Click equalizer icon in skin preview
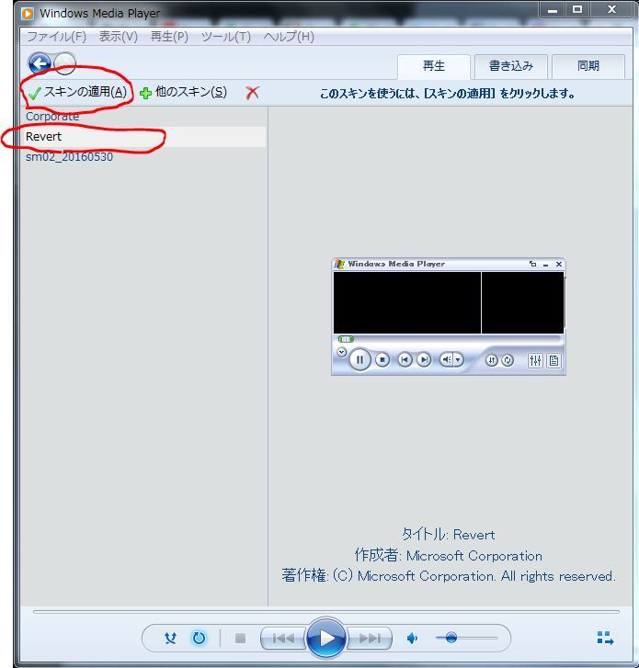639x668 pixels. tap(535, 361)
